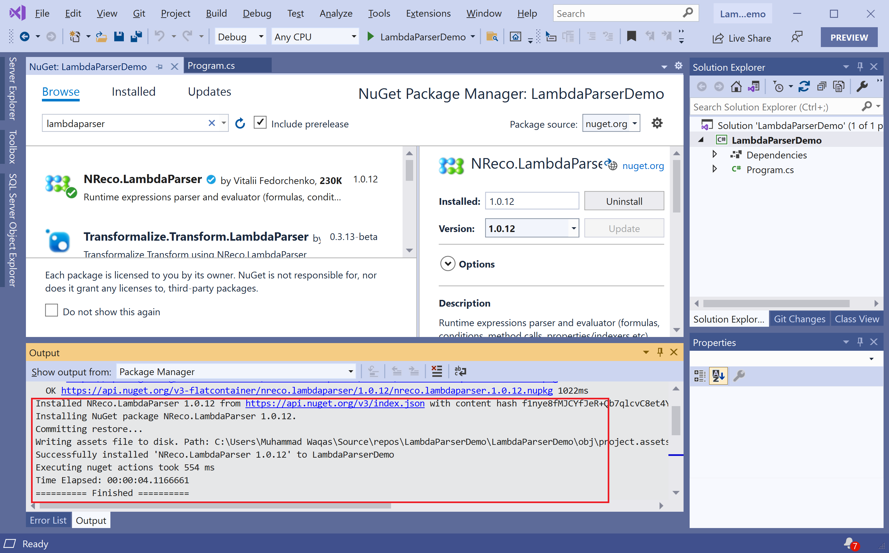Open notifications bell in status bar
Viewport: 889px width, 553px height.
coord(849,543)
